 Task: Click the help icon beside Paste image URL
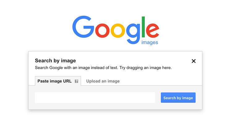pos(76,81)
